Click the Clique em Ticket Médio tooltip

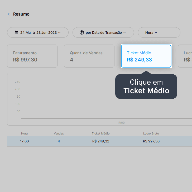(146, 87)
